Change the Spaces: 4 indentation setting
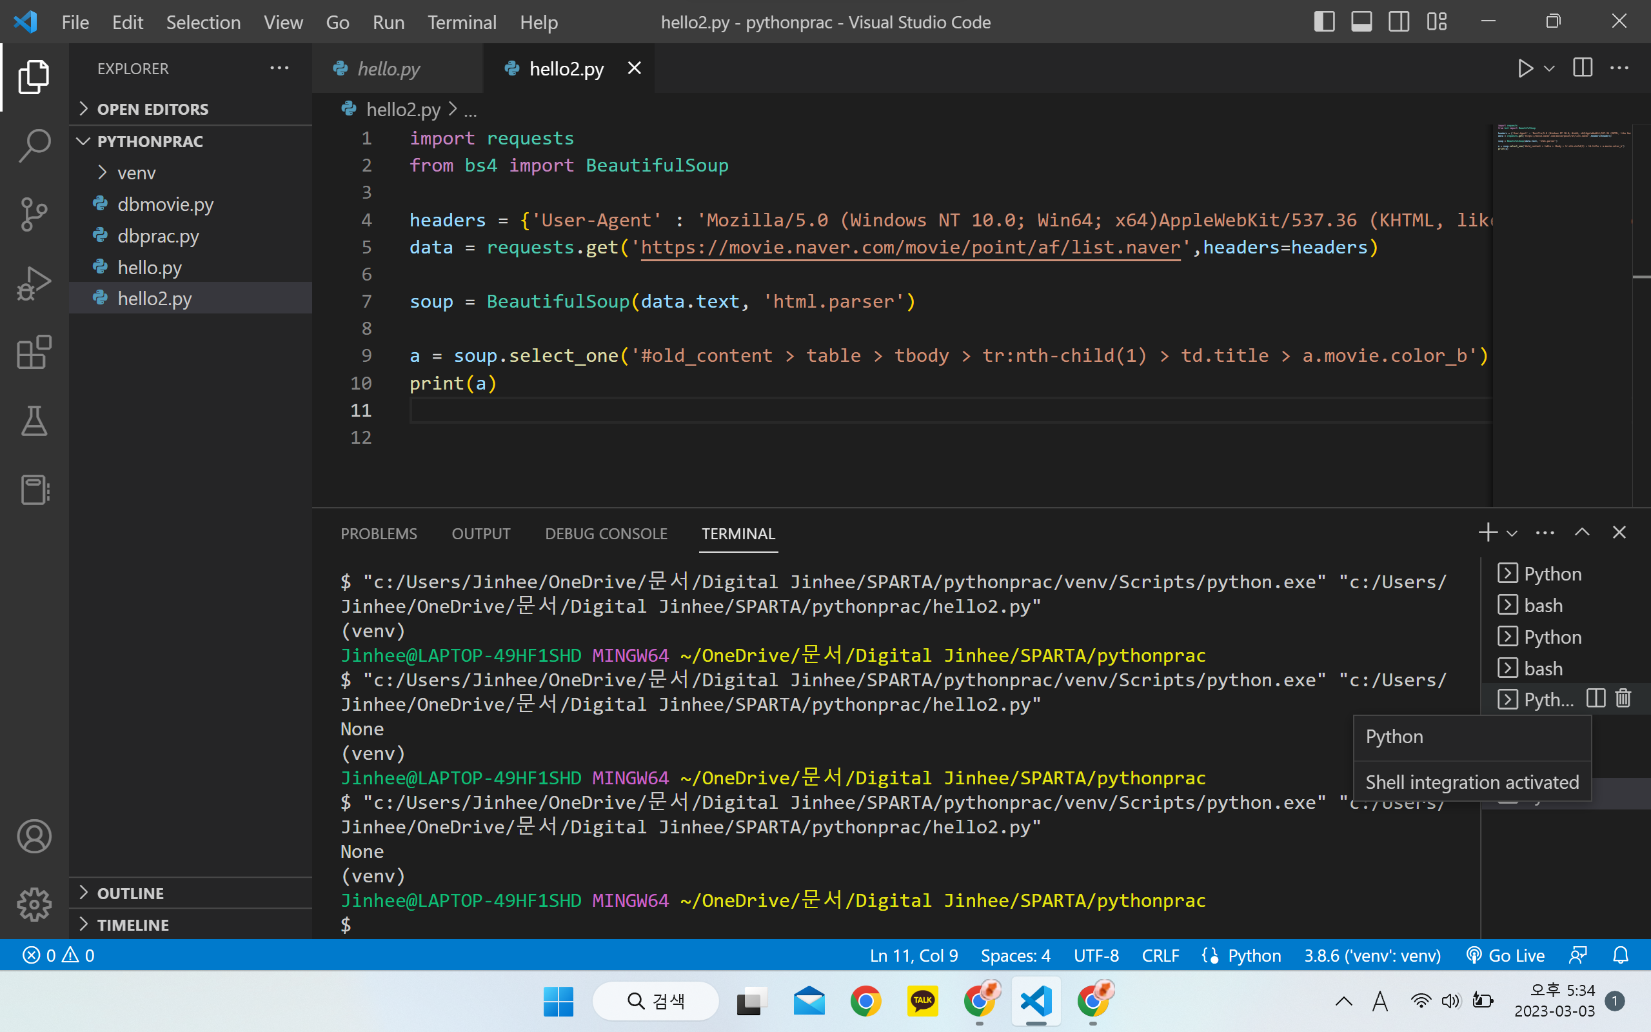1651x1032 pixels. point(1015,955)
